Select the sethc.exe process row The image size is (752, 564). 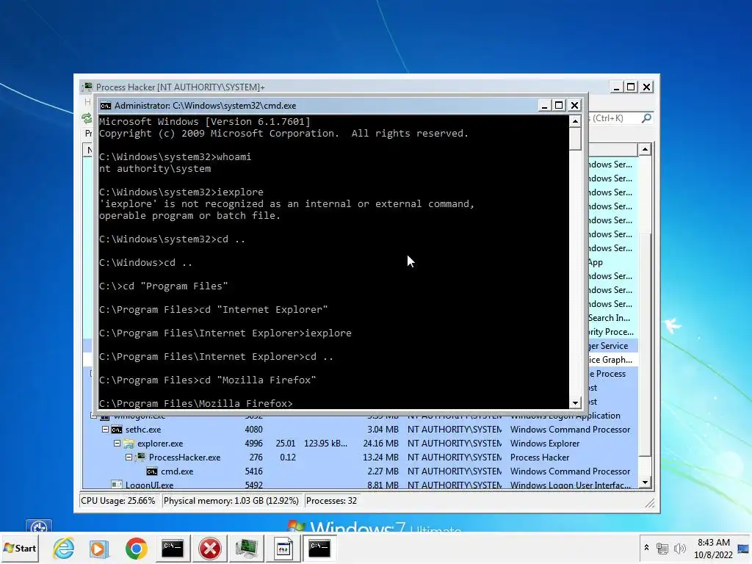tap(360, 430)
